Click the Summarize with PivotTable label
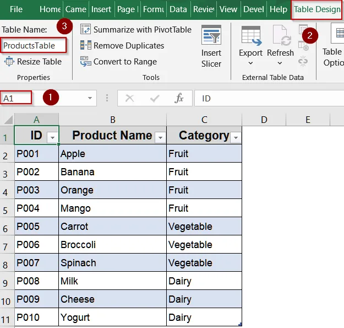 click(143, 29)
